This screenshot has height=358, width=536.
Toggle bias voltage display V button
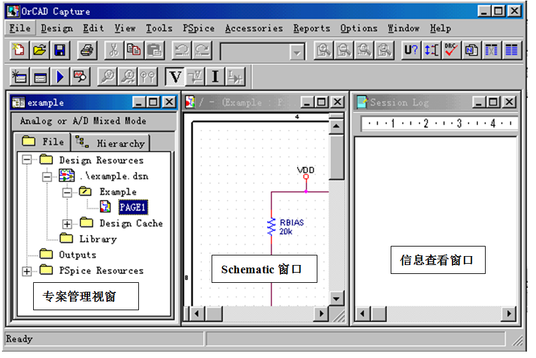pos(175,76)
